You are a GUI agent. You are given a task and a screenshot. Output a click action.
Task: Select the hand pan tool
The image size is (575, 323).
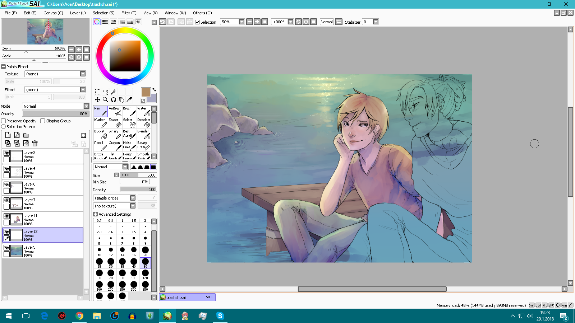click(121, 100)
